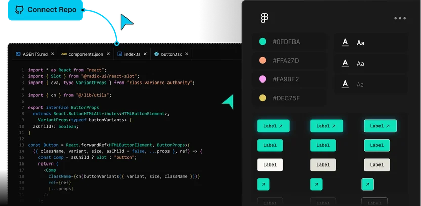Click the teal "Label" button in the middle column
Screen dimensions: 421x206
pyautogui.click(x=323, y=145)
